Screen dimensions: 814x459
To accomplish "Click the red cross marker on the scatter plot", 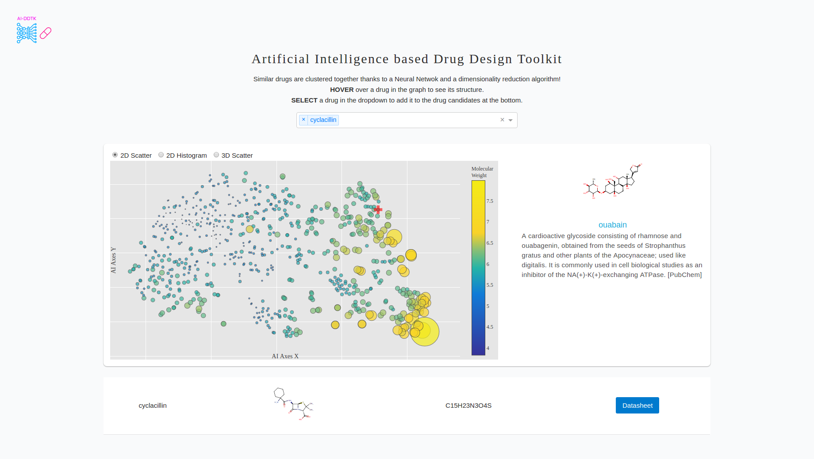I will (378, 210).
